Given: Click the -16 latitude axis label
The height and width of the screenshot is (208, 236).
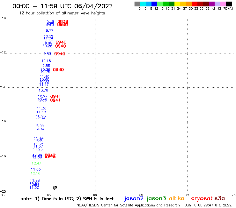Looking at the screenshot, I should click(3, 121).
